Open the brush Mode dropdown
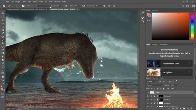This screenshot has height=110, width=196. tap(40, 6)
